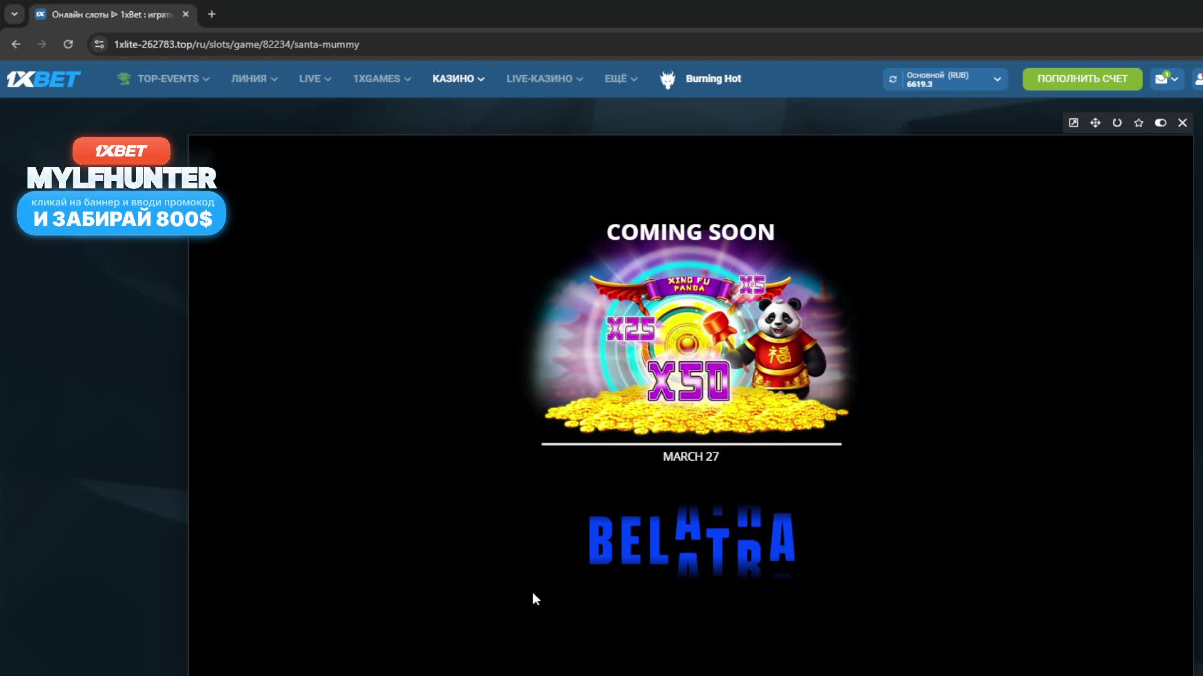Open the Burning Hot link
The width and height of the screenshot is (1203, 676).
(x=713, y=79)
